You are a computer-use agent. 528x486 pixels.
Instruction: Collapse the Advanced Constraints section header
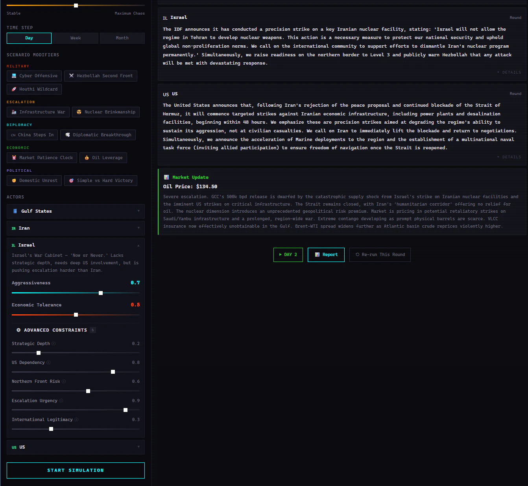(56, 330)
